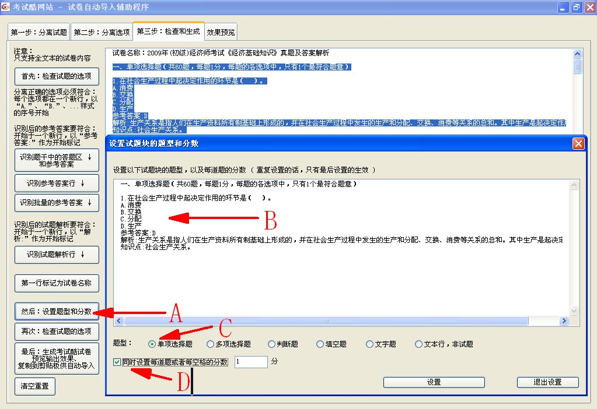
Task: Switch to 第一步：分离试题 tab
Action: (x=39, y=32)
